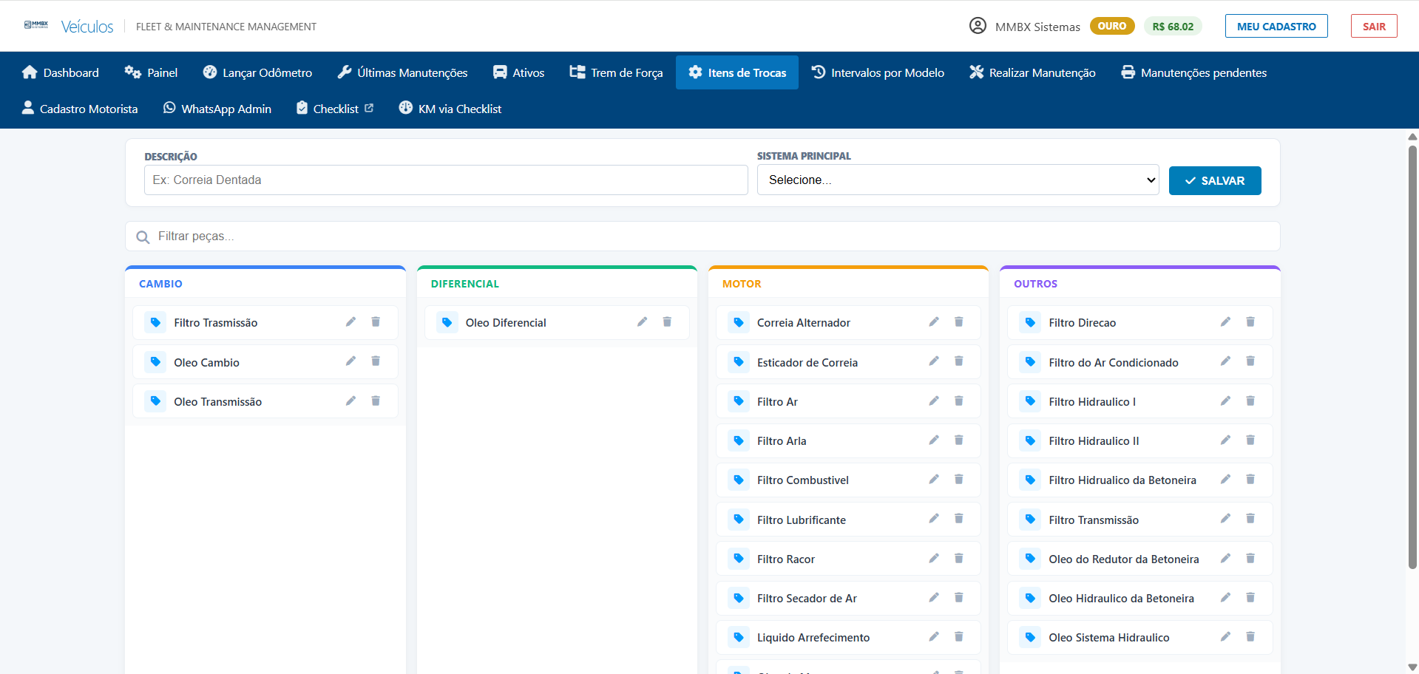Edit the Correia Alternador item
The width and height of the screenshot is (1419, 674).
tap(934, 321)
